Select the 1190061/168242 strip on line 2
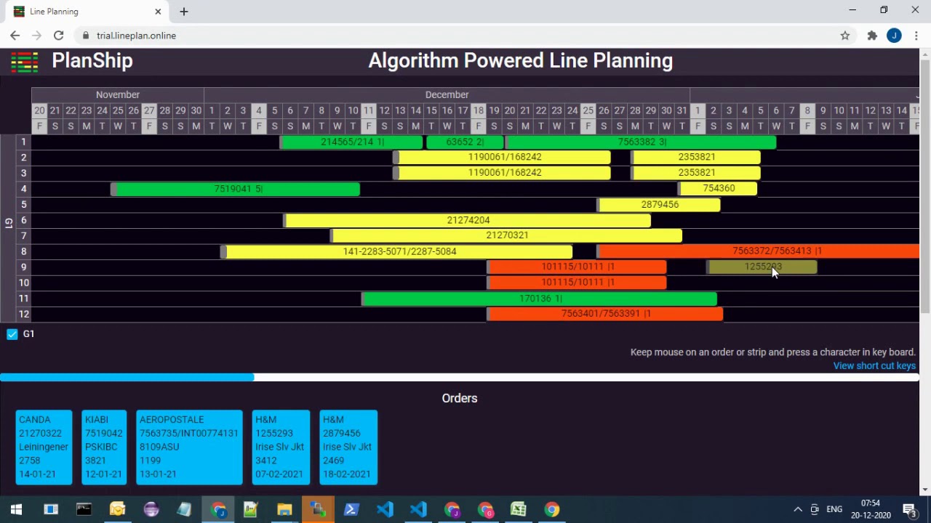The width and height of the screenshot is (931, 523). click(x=502, y=157)
